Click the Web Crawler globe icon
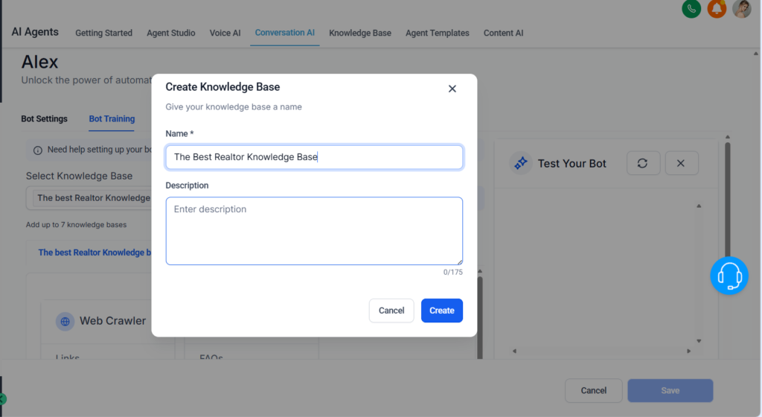Image resolution: width=762 pixels, height=417 pixels. pyautogui.click(x=65, y=321)
